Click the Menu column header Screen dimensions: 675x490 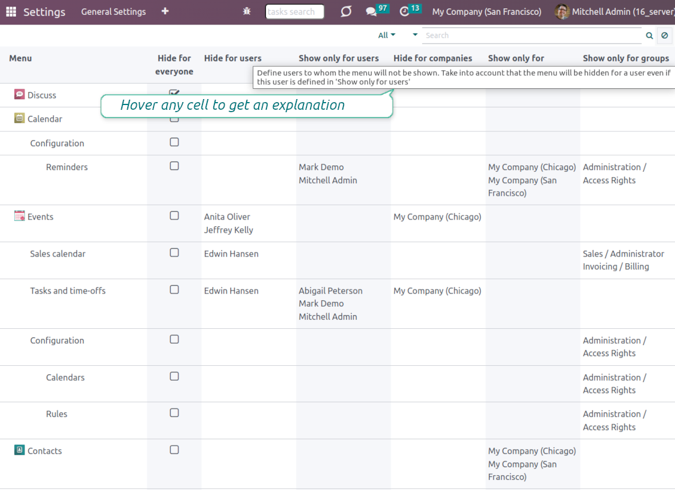coord(20,58)
